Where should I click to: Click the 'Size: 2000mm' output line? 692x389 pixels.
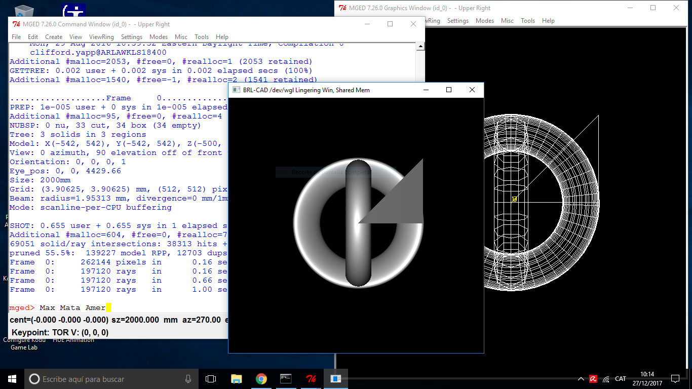pos(40,180)
